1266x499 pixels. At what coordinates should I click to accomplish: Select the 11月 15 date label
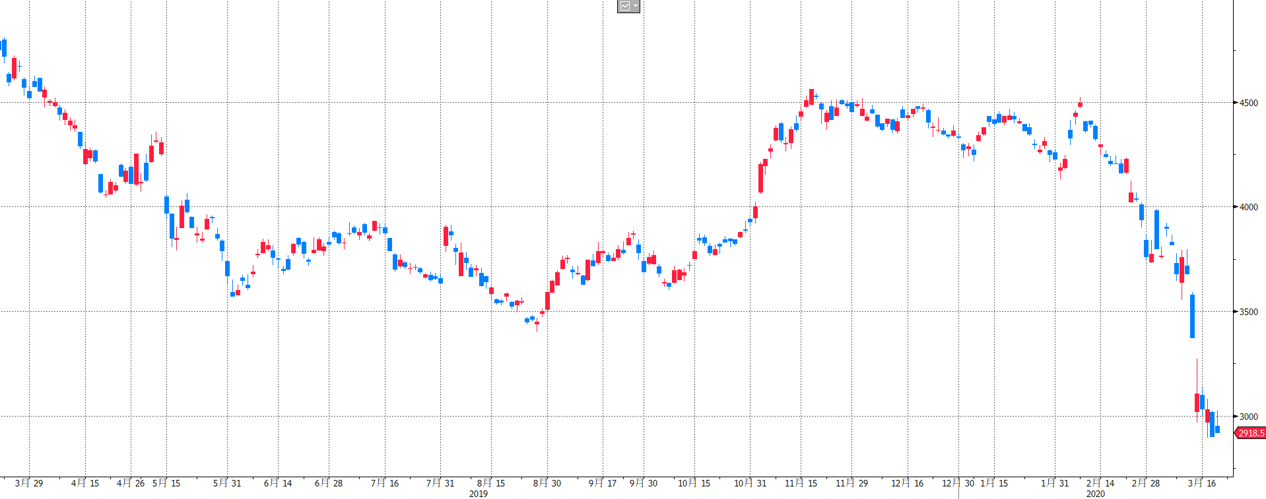(801, 483)
